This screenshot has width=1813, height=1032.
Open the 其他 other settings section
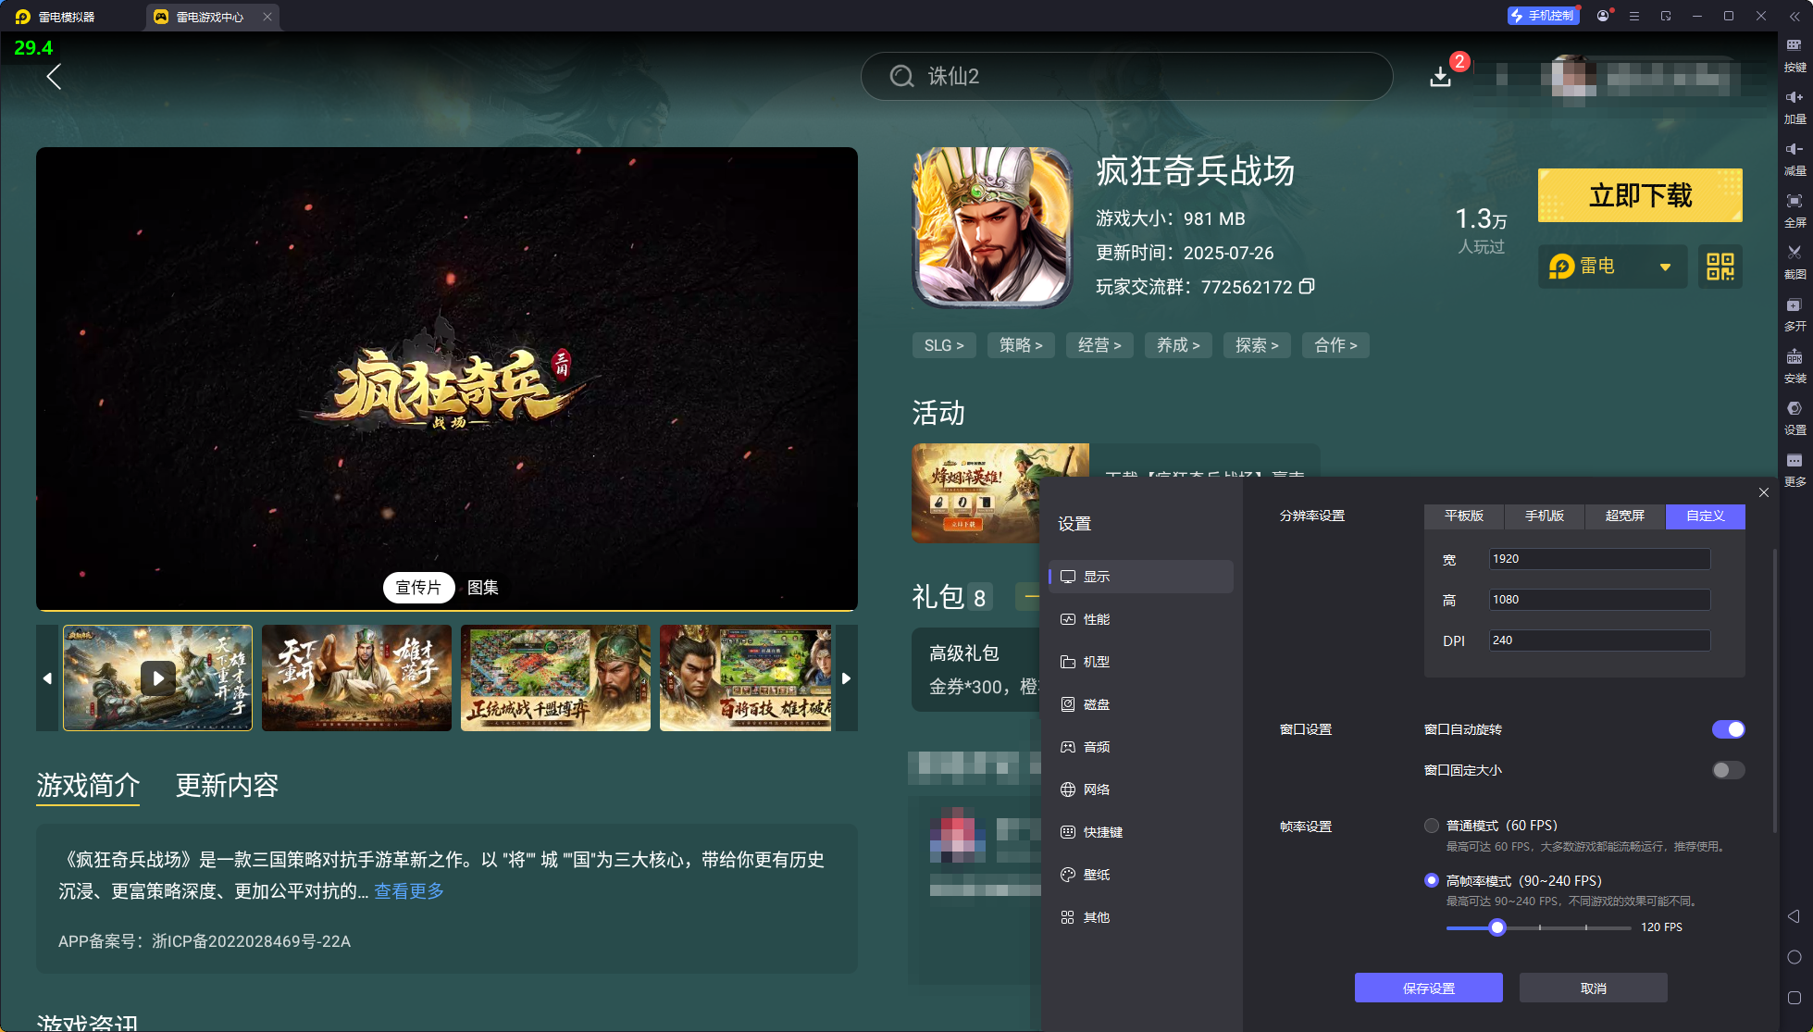pyautogui.click(x=1141, y=917)
